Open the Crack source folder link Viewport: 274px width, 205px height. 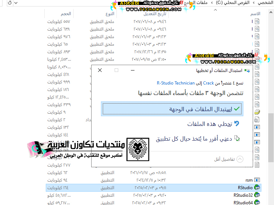tap(208, 83)
